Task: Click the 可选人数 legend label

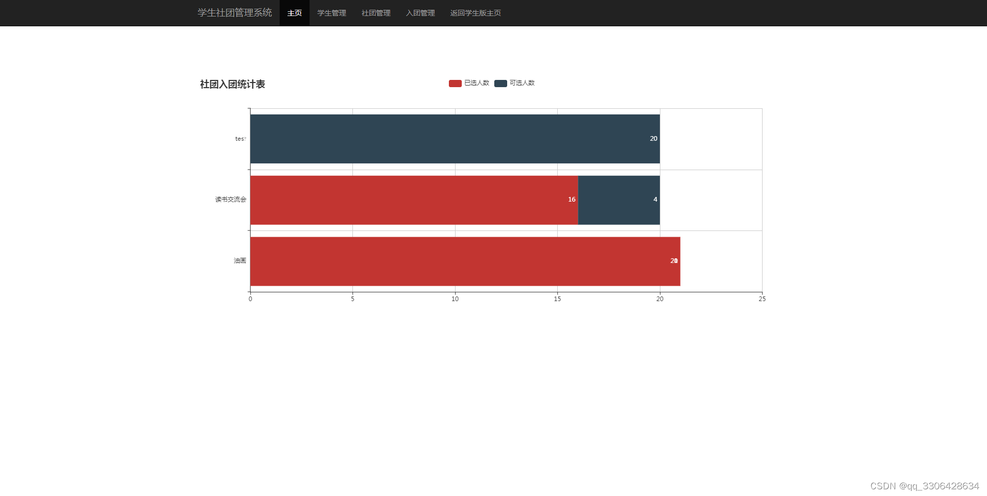Action: (x=522, y=83)
